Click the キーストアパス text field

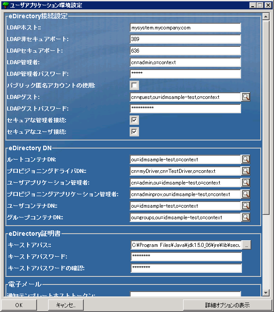(x=186, y=245)
